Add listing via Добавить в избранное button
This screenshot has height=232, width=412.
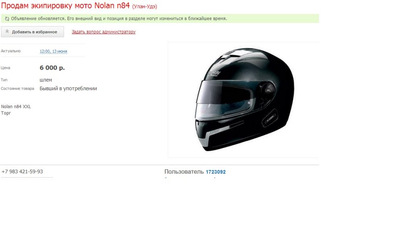[32, 31]
